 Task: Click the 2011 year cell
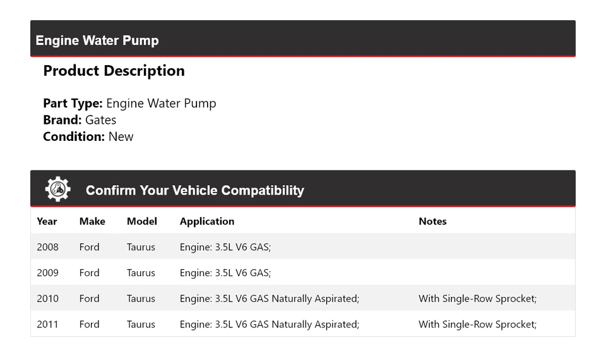pyautogui.click(x=47, y=325)
